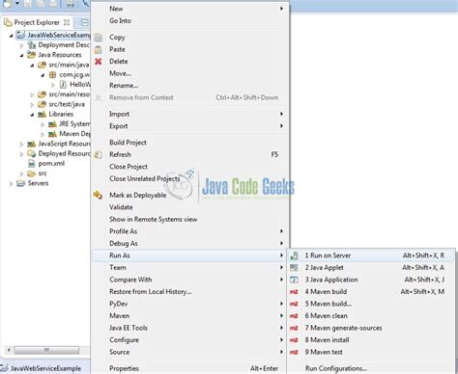The width and height of the screenshot is (458, 374).
Task: Open the Compare With submenu
Action: coord(190,280)
